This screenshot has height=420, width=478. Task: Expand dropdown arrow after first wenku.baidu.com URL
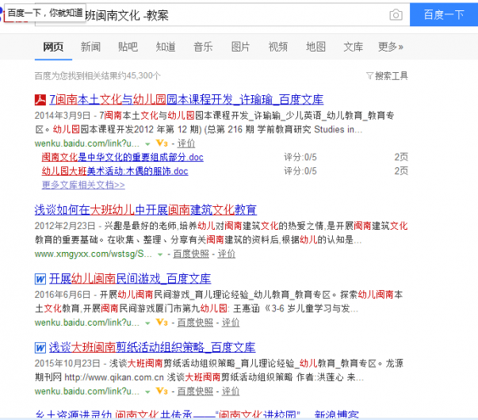[x=147, y=144]
